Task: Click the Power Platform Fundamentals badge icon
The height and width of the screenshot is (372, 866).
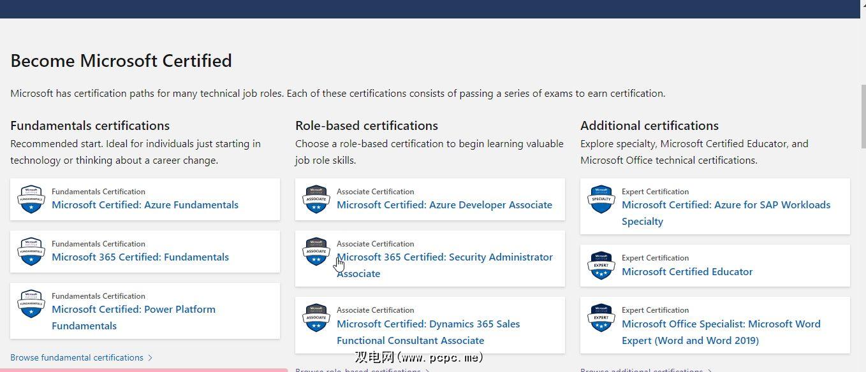Action: click(31, 304)
